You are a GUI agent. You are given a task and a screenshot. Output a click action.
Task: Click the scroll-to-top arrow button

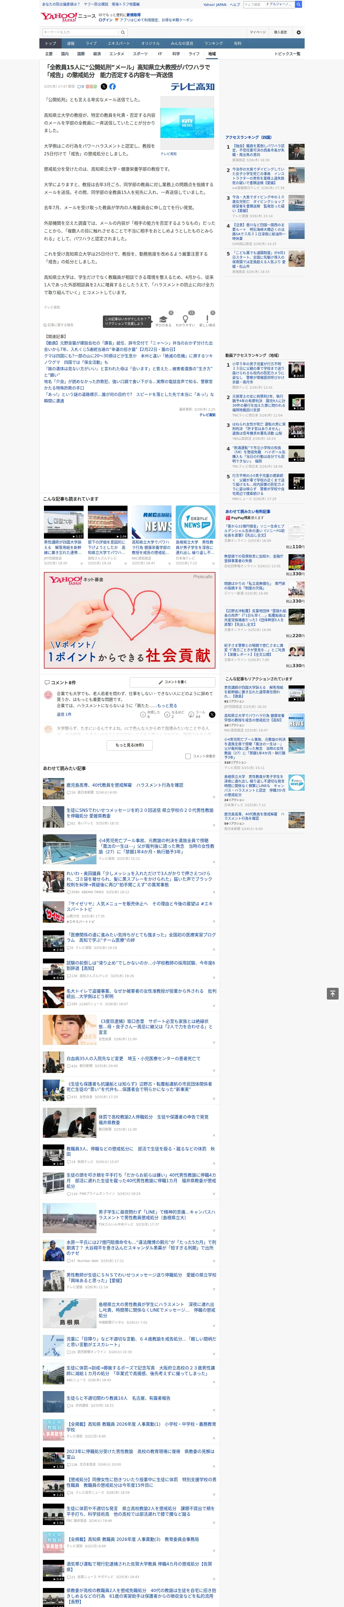(333, 994)
